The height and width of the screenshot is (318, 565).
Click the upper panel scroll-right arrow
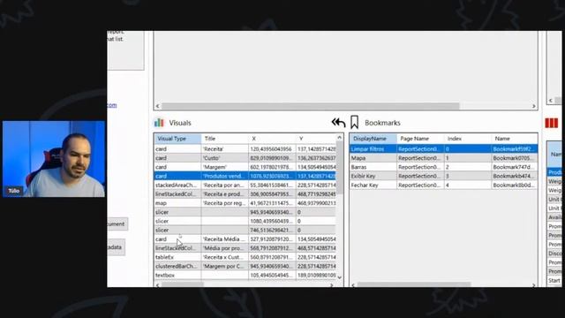(x=534, y=106)
